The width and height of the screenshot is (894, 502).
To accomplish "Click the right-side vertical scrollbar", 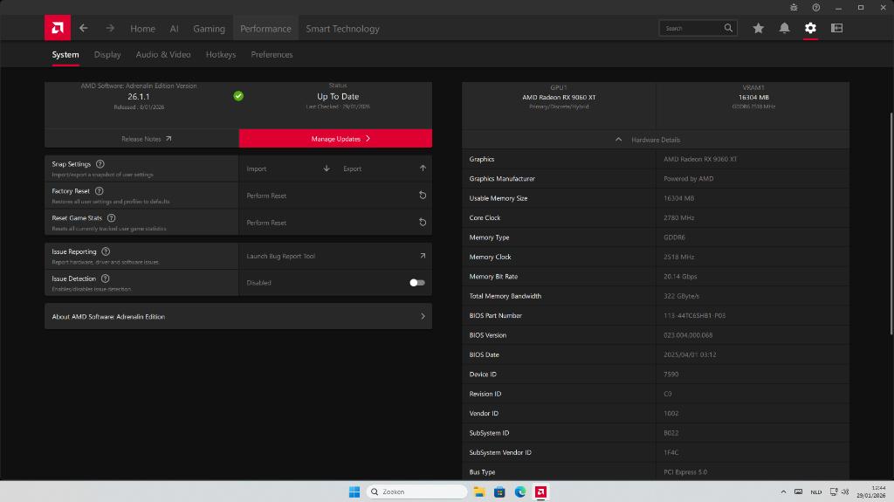I will point(891,223).
